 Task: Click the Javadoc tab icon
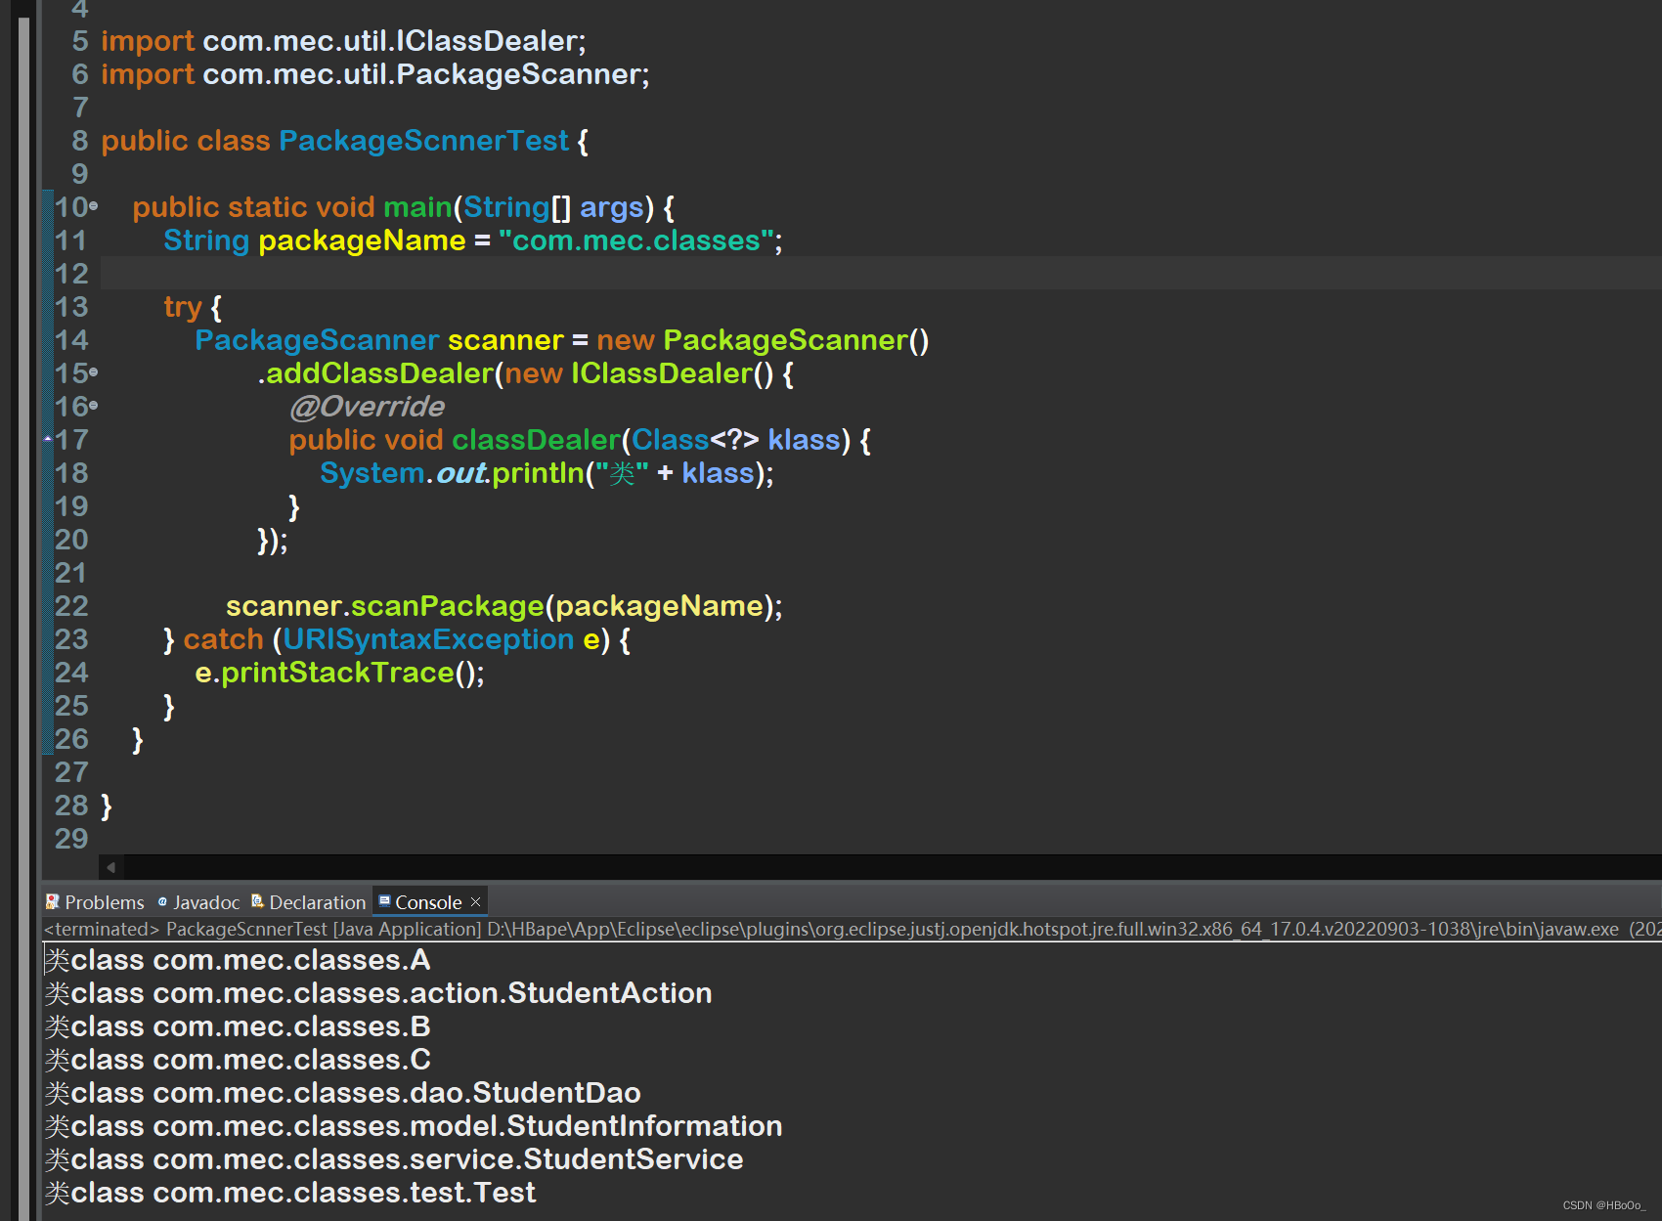[163, 901]
